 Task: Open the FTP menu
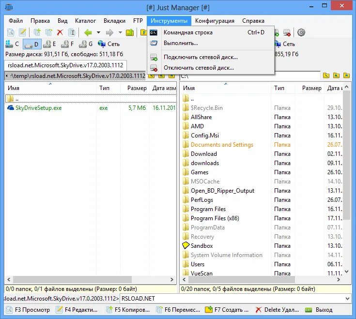[x=138, y=21]
